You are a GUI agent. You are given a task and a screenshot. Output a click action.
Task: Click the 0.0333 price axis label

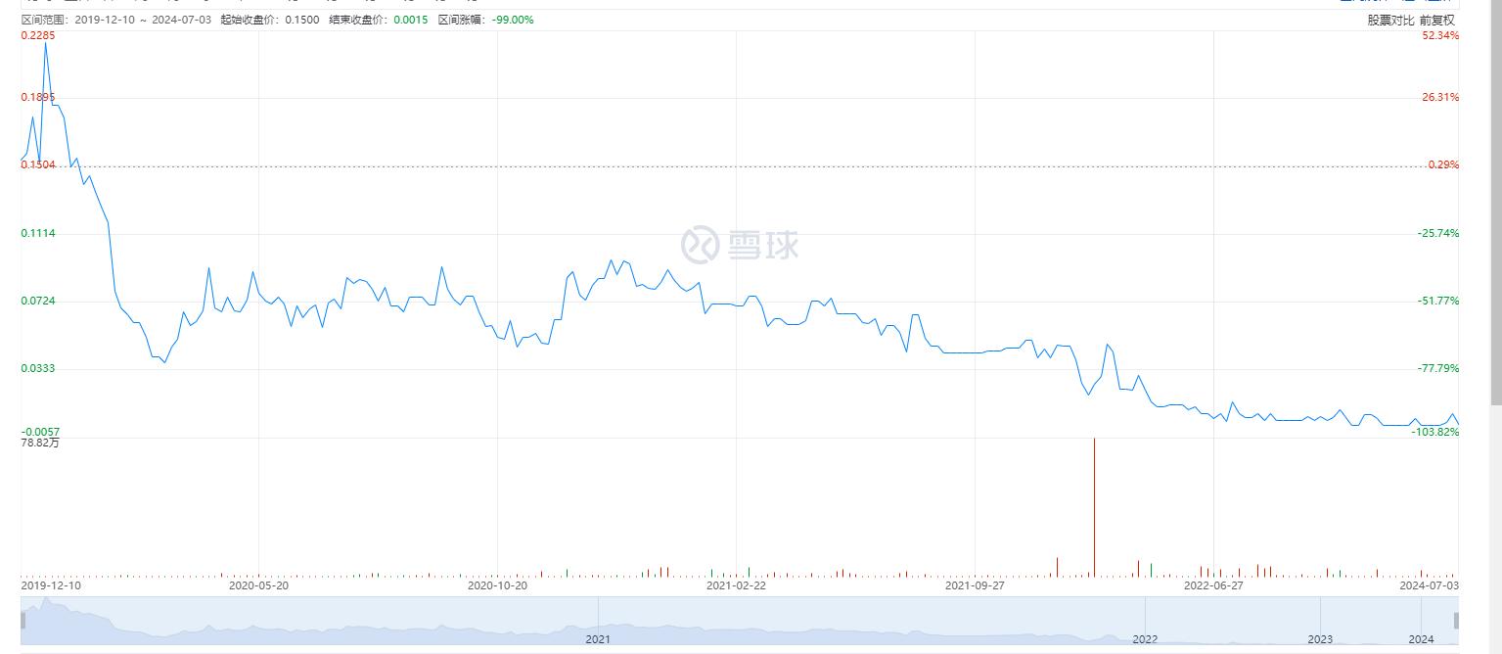click(38, 368)
